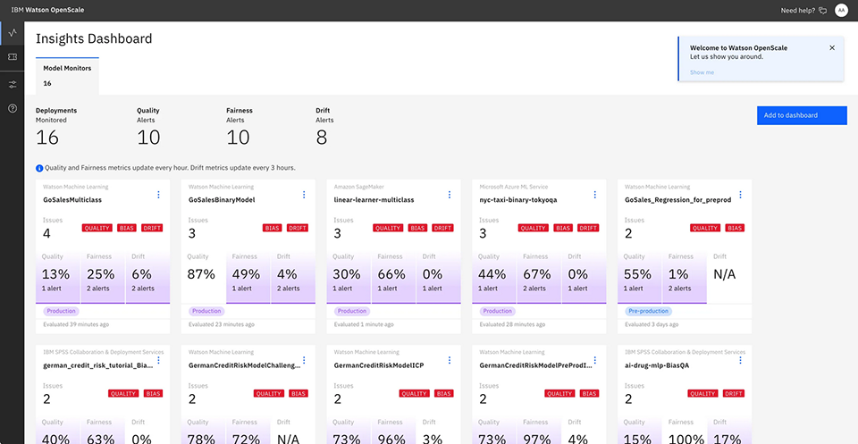Open overflow menu on ai-drug-mlp-BiasQA card

point(740,360)
